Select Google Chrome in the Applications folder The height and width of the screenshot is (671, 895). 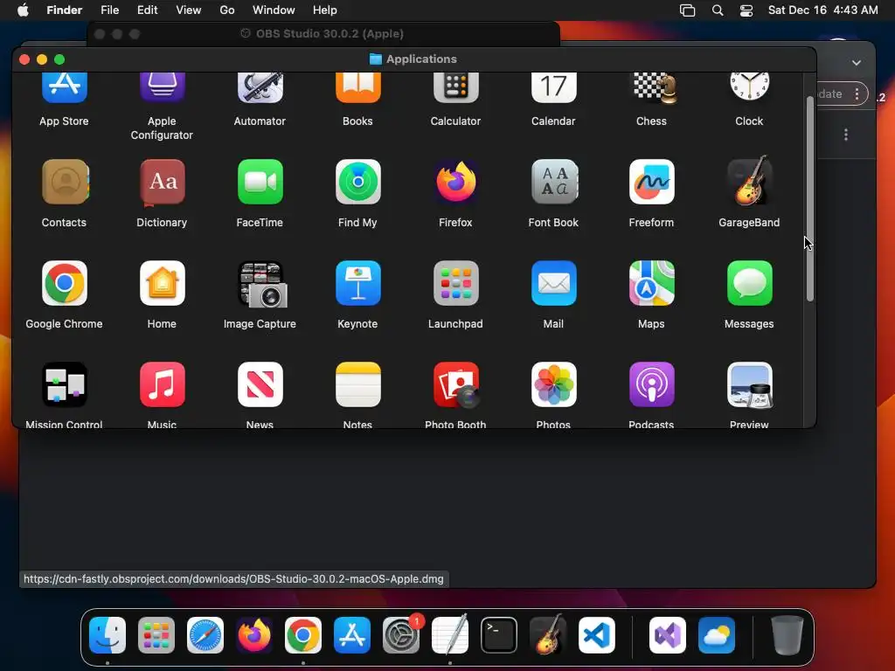[64, 283]
